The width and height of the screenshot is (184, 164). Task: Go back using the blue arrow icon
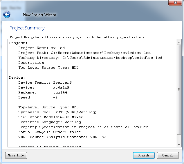(x=7, y=14)
